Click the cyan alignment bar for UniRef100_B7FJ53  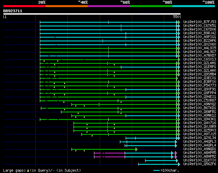pos(108,22)
